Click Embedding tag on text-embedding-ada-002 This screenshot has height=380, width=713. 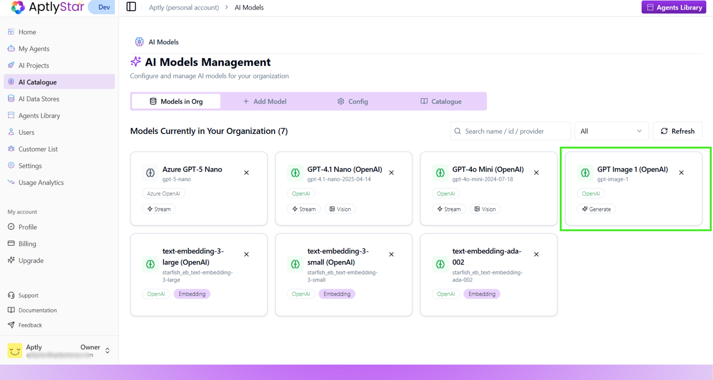click(x=482, y=294)
